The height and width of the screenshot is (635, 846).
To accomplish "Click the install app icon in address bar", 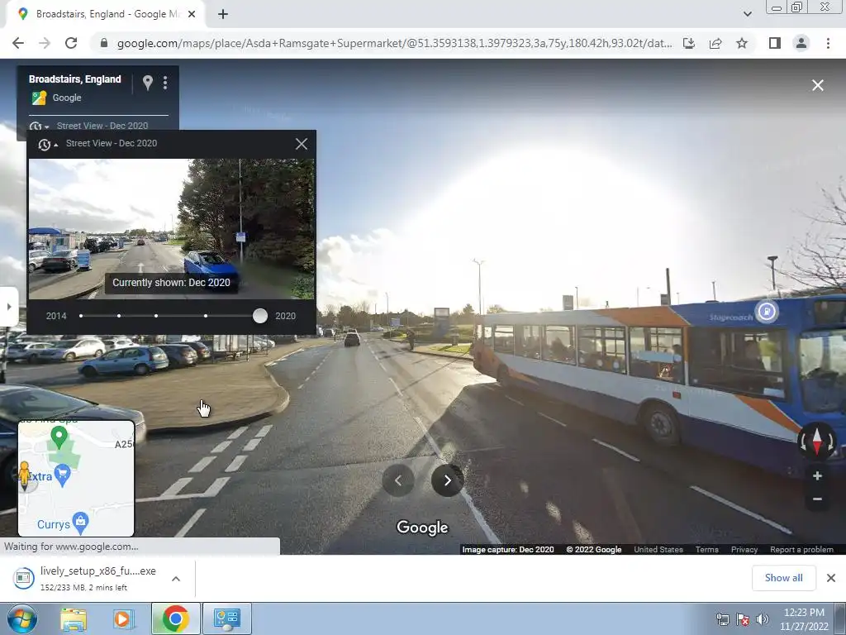I will [x=689, y=43].
